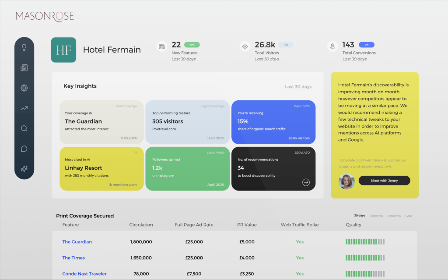Viewport: 448px width, 280px height.
Task: Select the 1 year range tab
Action: 409,216
